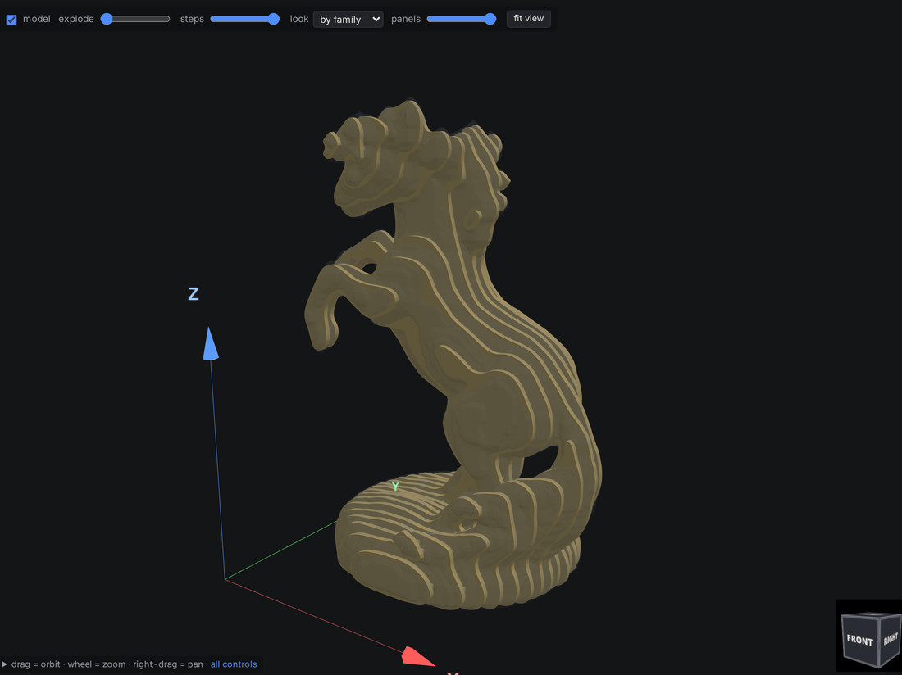
Task: Click the steps slider handle
Action: (x=274, y=19)
